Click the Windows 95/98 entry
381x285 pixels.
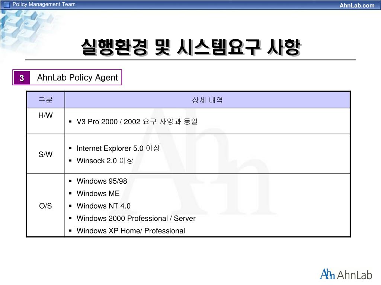point(102,181)
